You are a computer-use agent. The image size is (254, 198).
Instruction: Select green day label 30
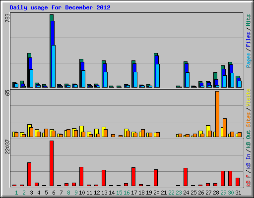pyautogui.click(x=231, y=193)
